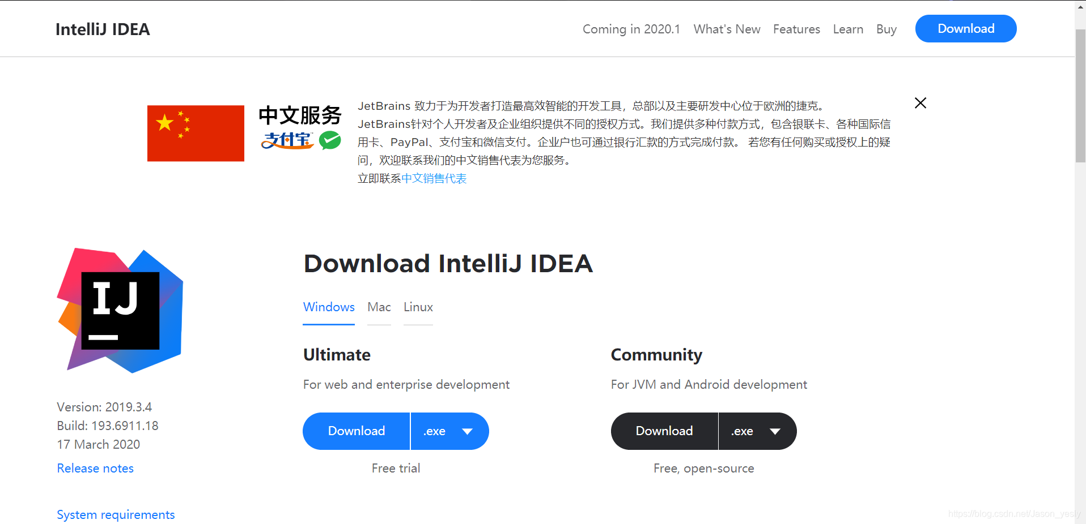Click the 'Download IntelliJ IDEA' heading

click(448, 264)
